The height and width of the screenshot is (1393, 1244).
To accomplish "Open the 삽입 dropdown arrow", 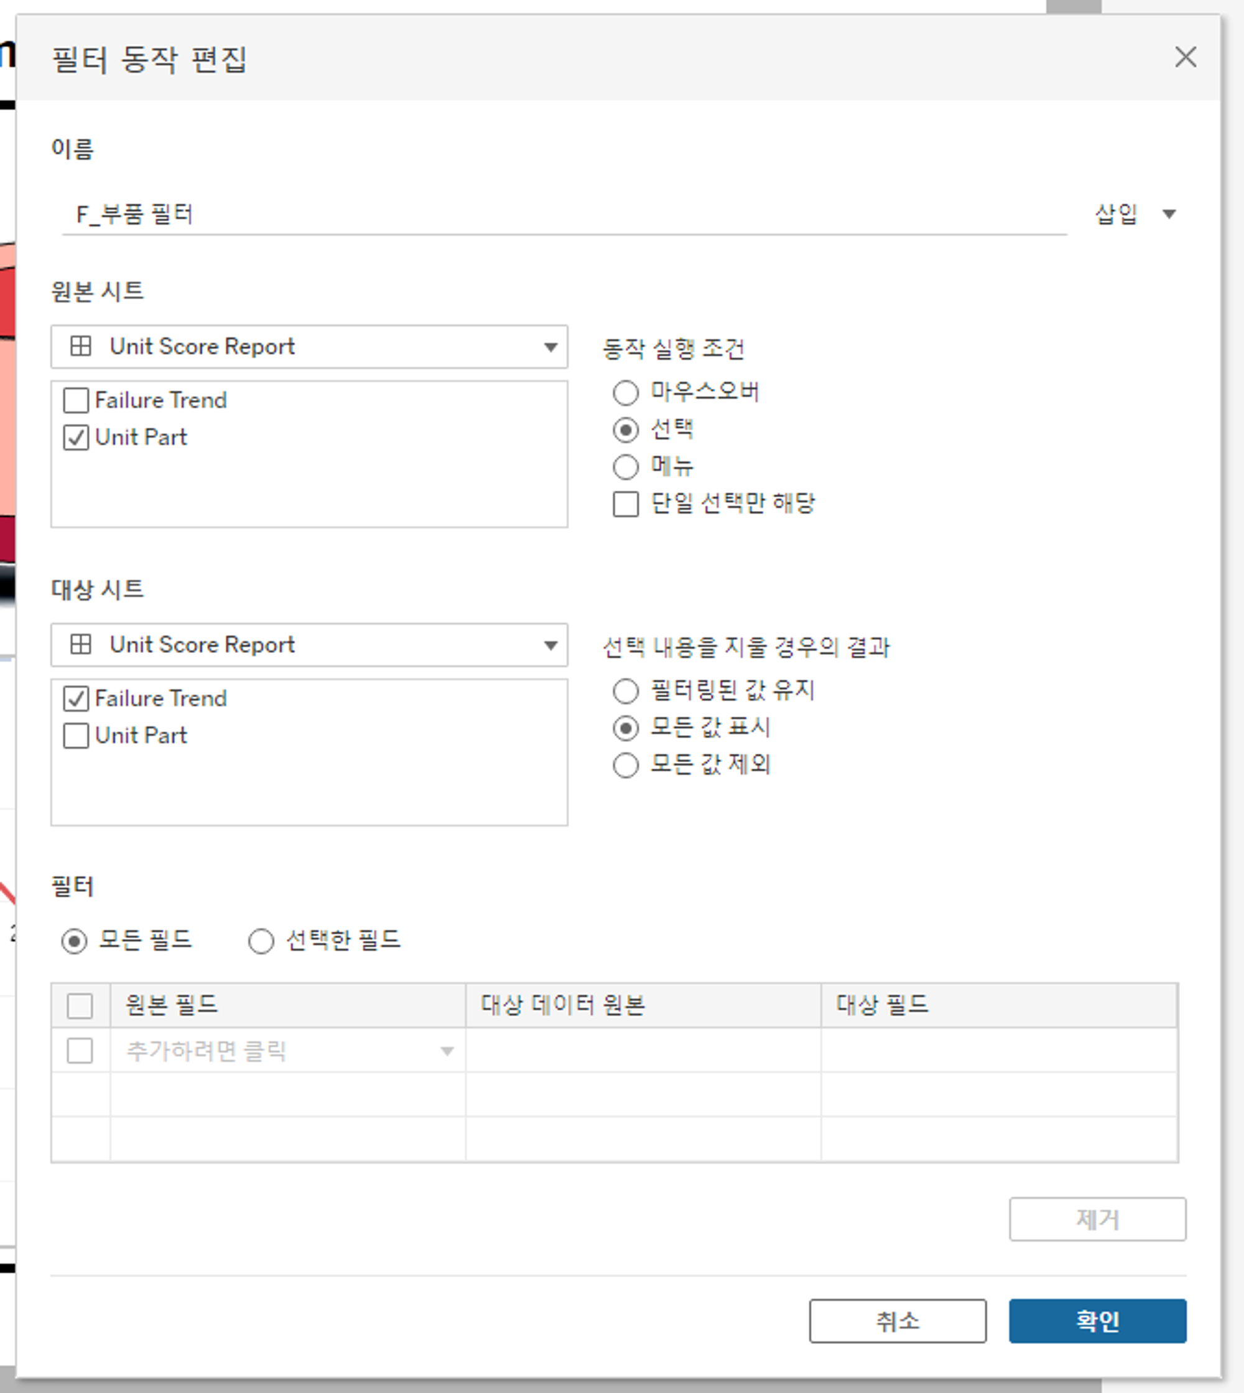I will 1169,214.
